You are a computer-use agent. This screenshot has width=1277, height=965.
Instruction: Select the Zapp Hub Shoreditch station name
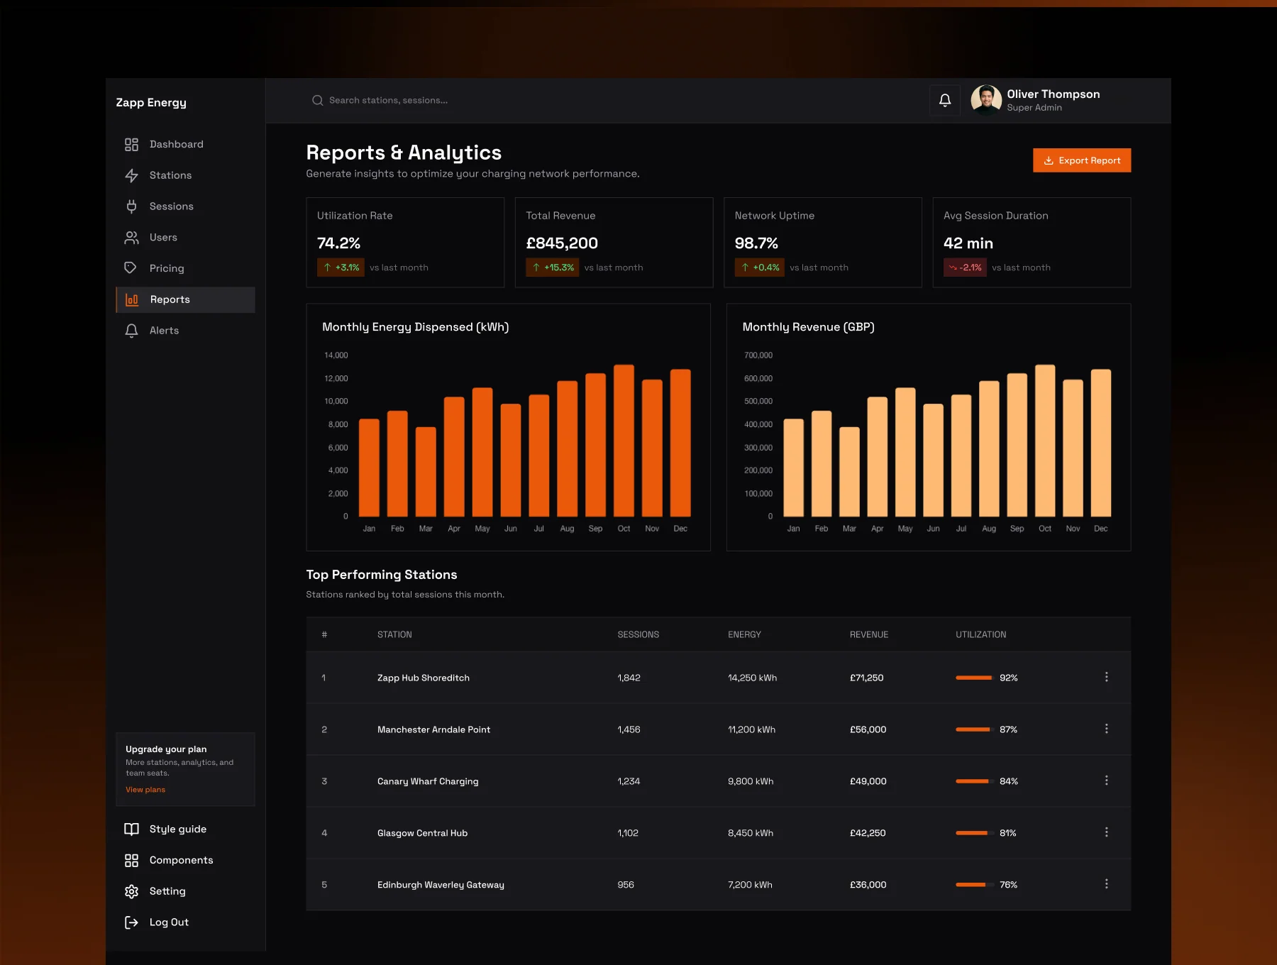(x=424, y=678)
